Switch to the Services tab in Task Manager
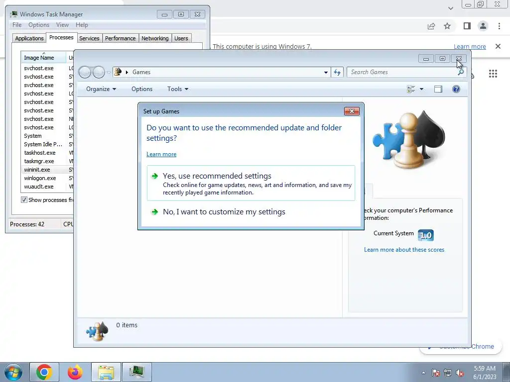The height and width of the screenshot is (382, 510). pyautogui.click(x=89, y=38)
